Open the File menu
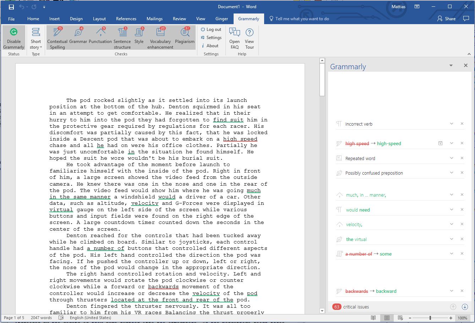475x323 pixels. (x=11, y=19)
